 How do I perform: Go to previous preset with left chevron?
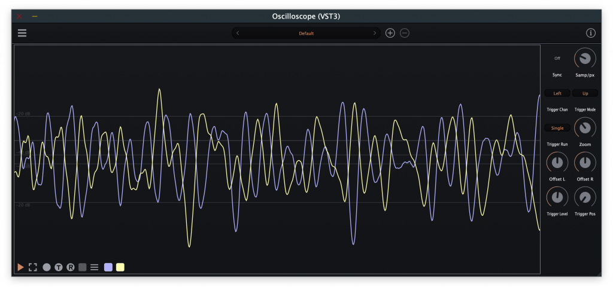pos(238,33)
